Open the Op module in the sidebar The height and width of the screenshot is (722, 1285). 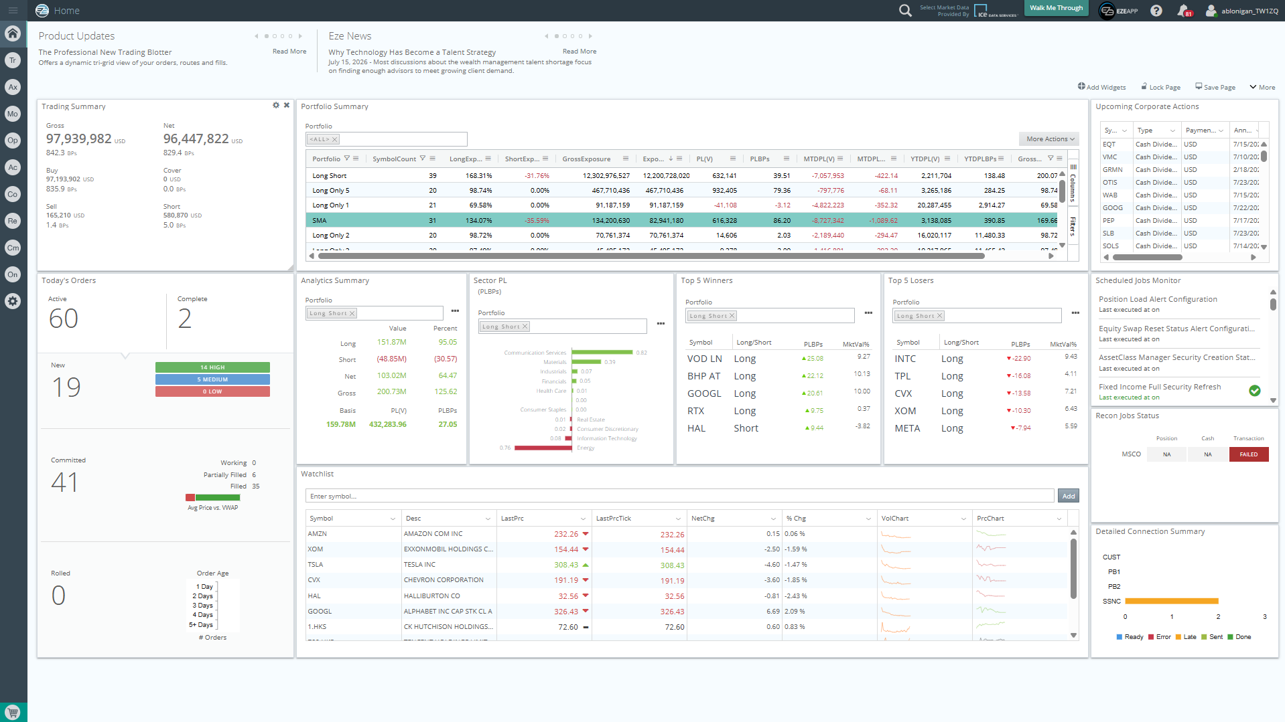click(13, 141)
